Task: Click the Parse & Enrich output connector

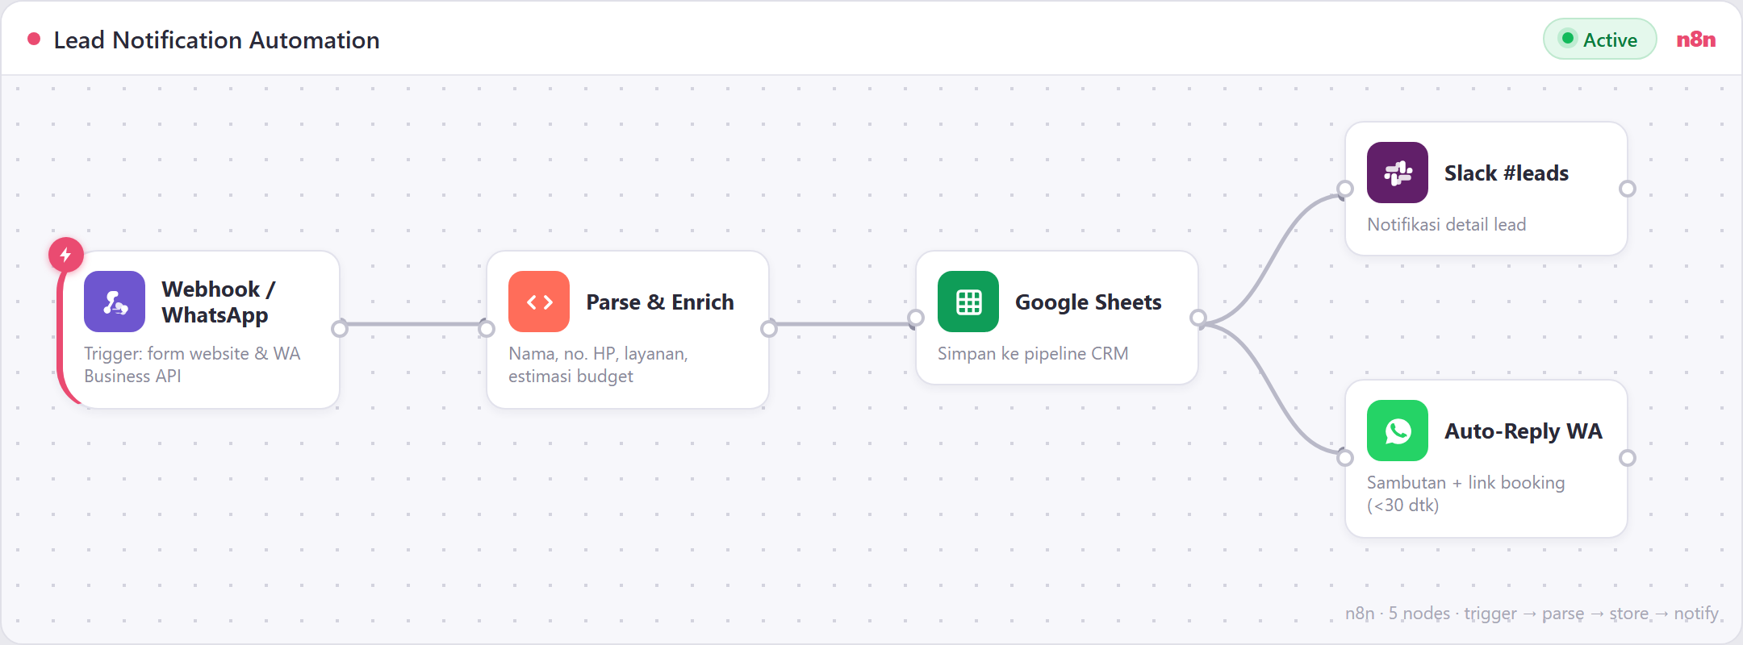Action: point(769,329)
